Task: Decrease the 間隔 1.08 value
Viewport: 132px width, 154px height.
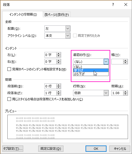Action: [125, 94]
